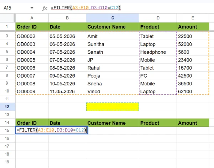Click date cell 09-05-2026
The image size is (214, 168).
[67, 76]
